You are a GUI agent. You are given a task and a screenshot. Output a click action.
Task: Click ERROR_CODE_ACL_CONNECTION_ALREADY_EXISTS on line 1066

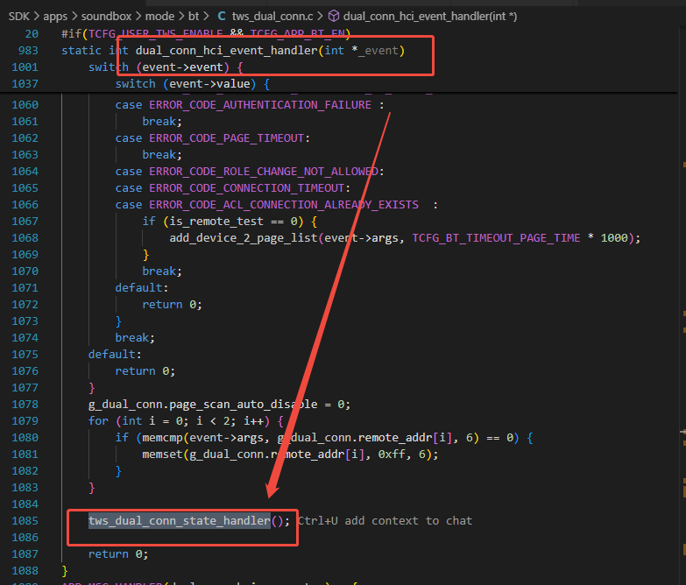tap(284, 205)
